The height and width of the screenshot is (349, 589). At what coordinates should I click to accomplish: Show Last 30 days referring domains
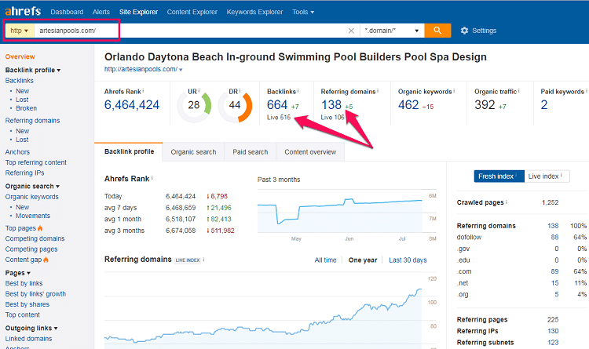[x=408, y=260]
